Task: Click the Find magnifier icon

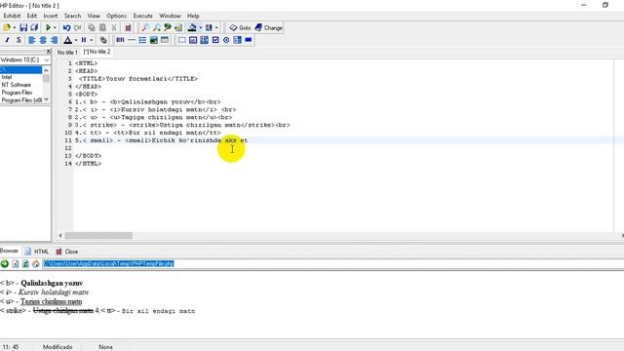Action: point(145,27)
